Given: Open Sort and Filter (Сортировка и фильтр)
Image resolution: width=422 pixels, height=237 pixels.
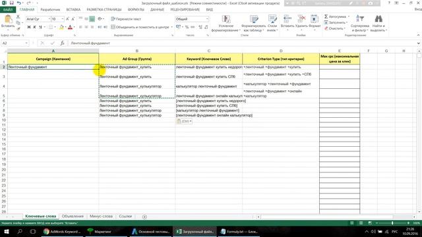Looking at the screenshot, I should point(360,24).
